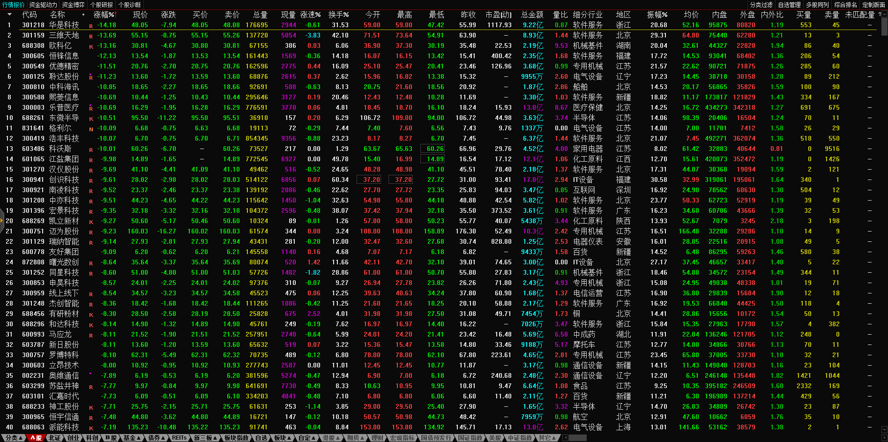Image resolution: width=888 pixels, height=442 pixels.
Task: Click the small dot icon after 名称 header
Action: click(x=83, y=15)
